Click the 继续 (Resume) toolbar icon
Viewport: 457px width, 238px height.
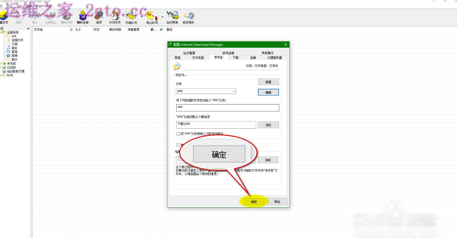[x=18, y=17]
